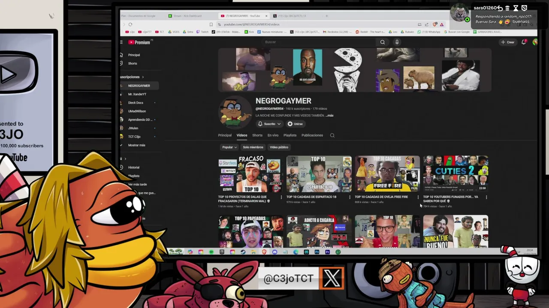The image size is (549, 308).
Task: Click the magnifier search button in YouTube header
Action: (383, 42)
